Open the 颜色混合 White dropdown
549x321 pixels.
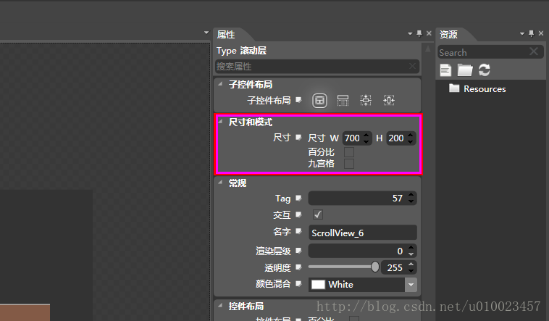[411, 285]
